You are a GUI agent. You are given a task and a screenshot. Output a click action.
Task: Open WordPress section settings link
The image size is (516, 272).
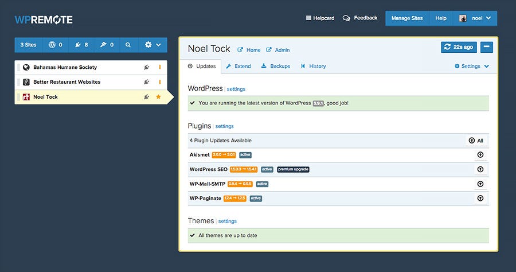236,89
